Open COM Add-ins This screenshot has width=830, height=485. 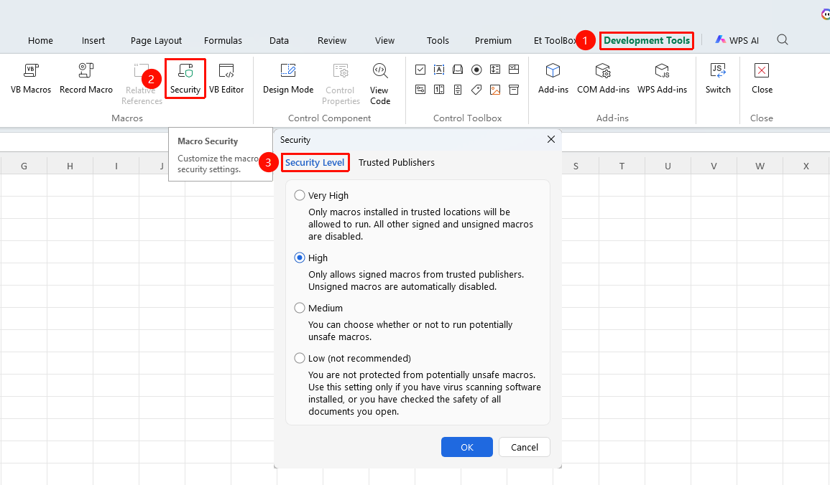tap(603, 78)
